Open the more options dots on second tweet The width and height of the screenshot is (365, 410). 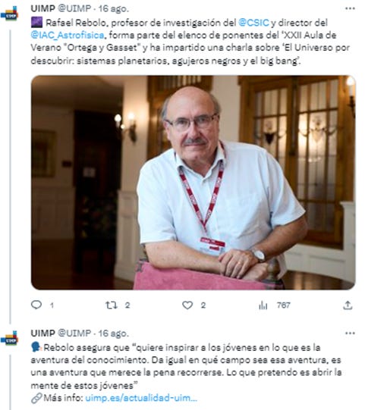pyautogui.click(x=350, y=333)
